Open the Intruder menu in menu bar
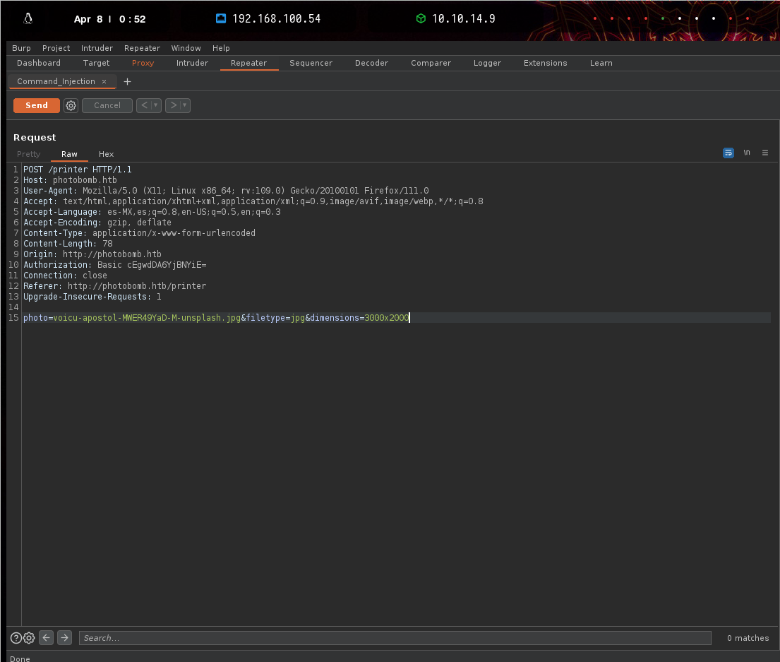 97,48
